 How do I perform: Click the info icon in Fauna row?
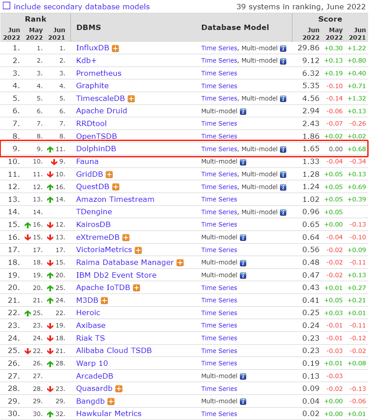(x=243, y=162)
